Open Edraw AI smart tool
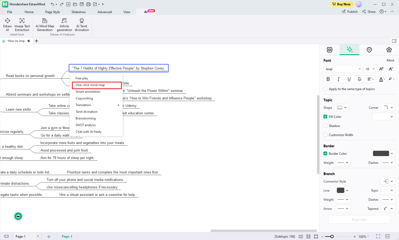 8,25
